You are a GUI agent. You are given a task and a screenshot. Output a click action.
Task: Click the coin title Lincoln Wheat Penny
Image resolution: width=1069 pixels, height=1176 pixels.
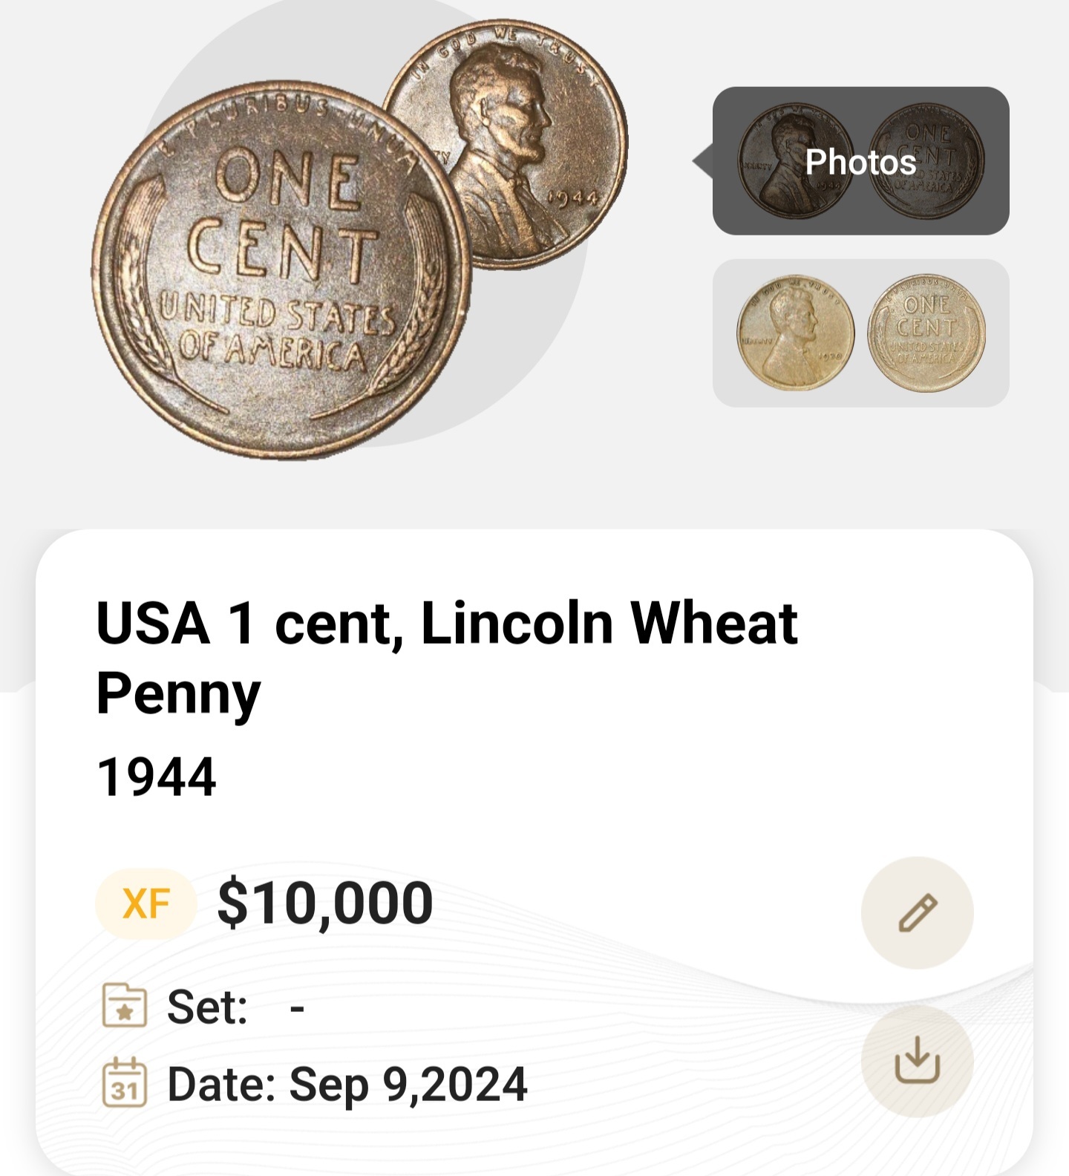pyautogui.click(x=446, y=658)
